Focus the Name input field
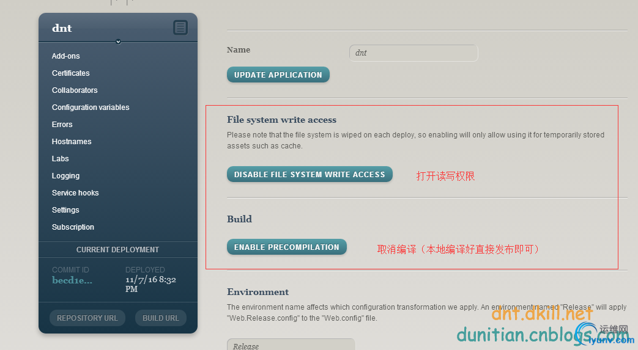638x350 pixels. point(414,53)
